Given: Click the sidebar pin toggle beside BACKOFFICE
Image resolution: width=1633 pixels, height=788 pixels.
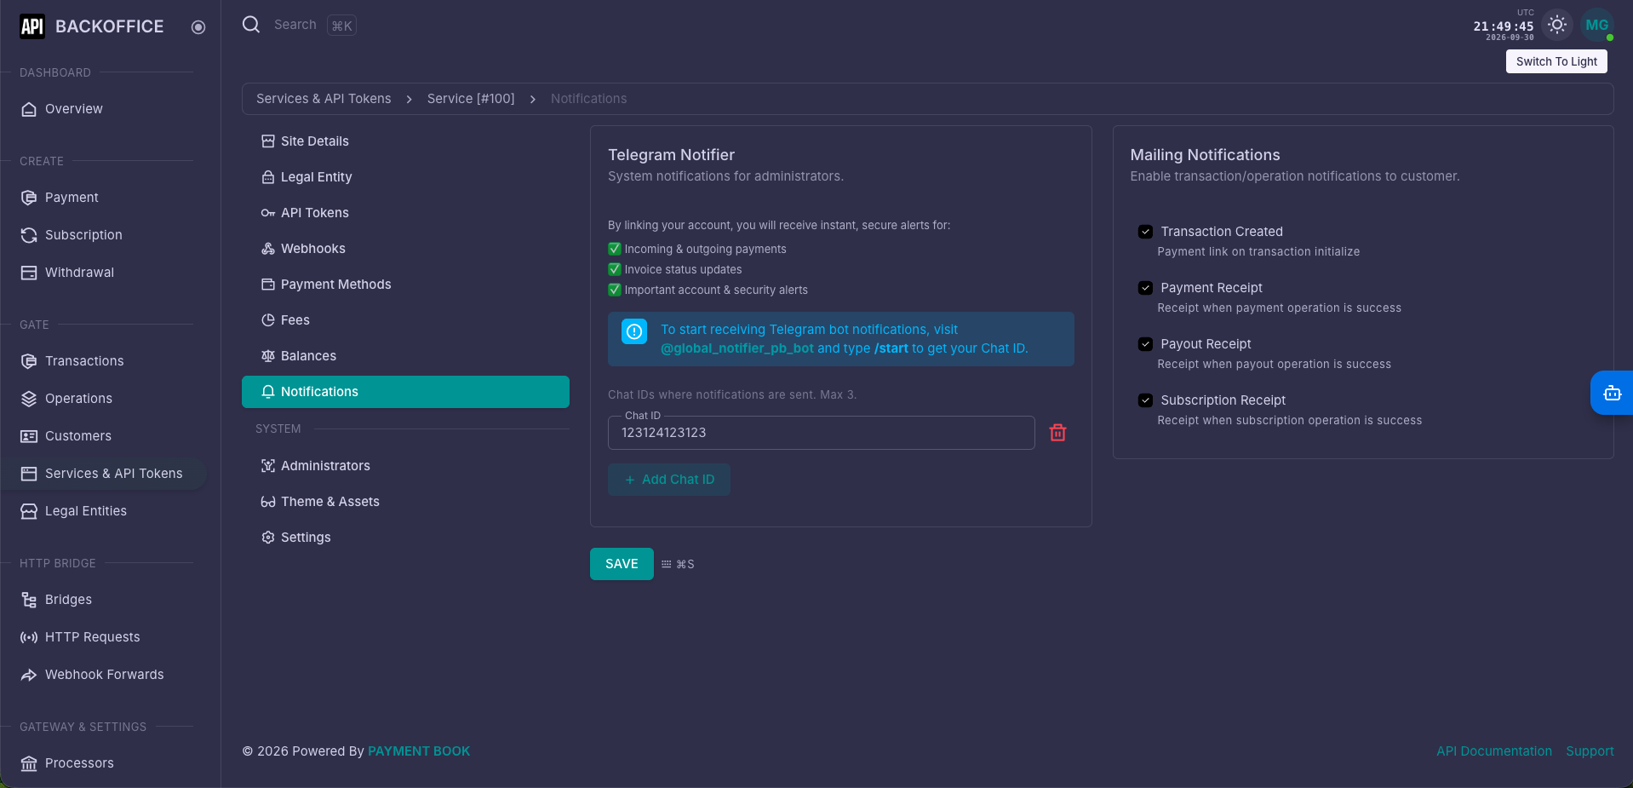Looking at the screenshot, I should pos(198,27).
